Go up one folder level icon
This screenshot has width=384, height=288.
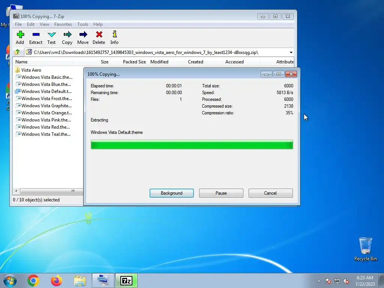pyautogui.click(x=17, y=52)
